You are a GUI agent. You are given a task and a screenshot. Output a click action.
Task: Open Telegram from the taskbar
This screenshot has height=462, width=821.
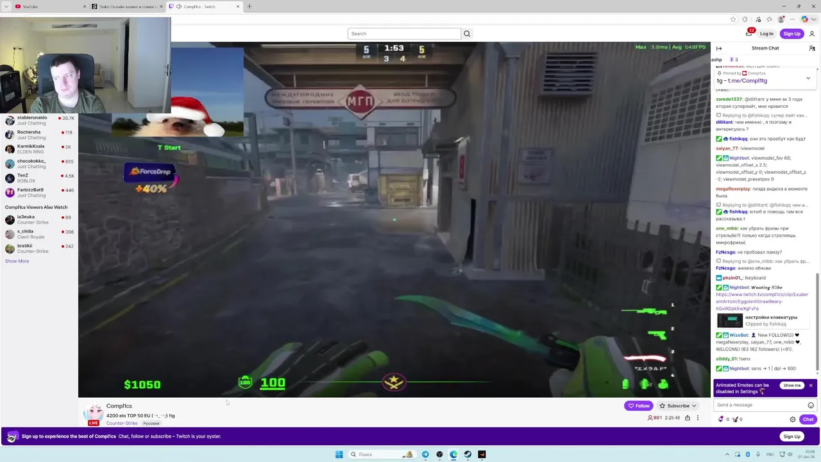[x=425, y=454]
